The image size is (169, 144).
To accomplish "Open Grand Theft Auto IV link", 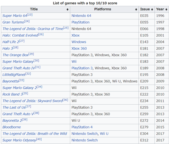I will (x=19, y=68).
